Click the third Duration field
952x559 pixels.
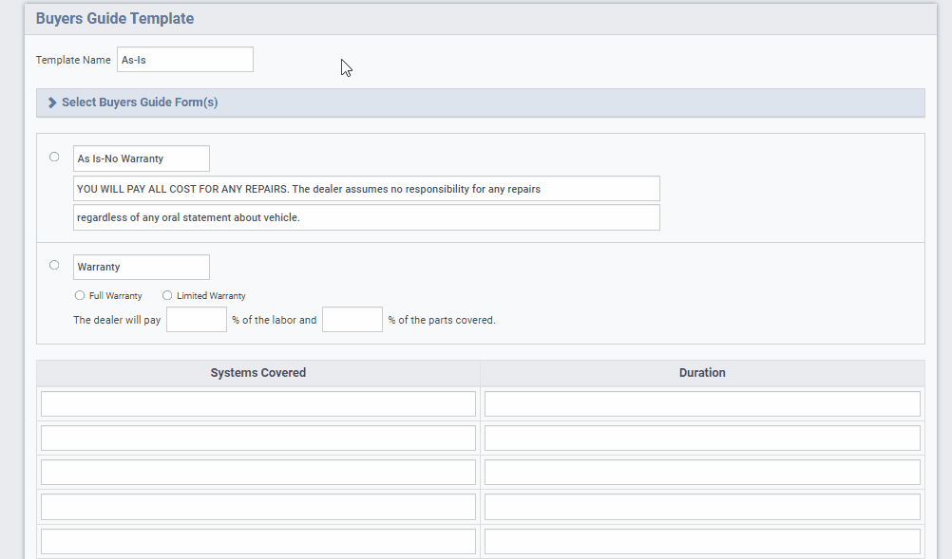pos(702,472)
